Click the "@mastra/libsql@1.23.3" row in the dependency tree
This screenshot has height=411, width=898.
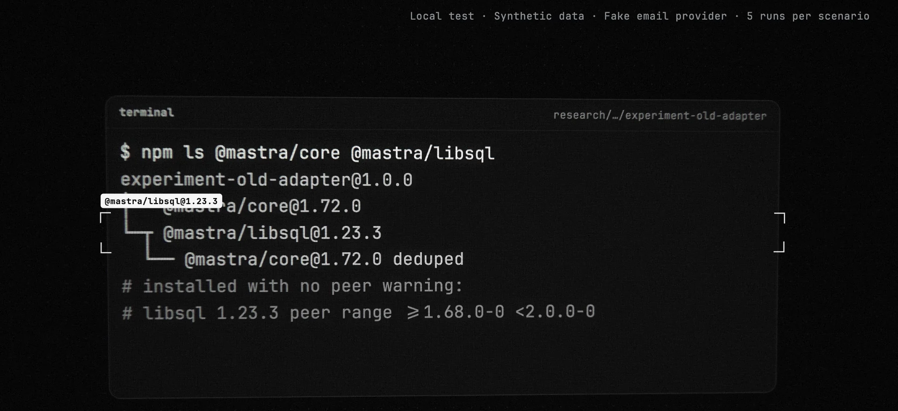point(272,233)
